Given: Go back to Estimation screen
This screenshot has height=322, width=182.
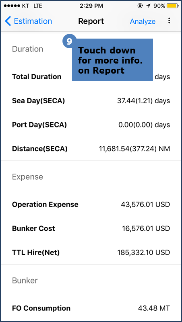Looking at the screenshot, I should click(x=28, y=21).
